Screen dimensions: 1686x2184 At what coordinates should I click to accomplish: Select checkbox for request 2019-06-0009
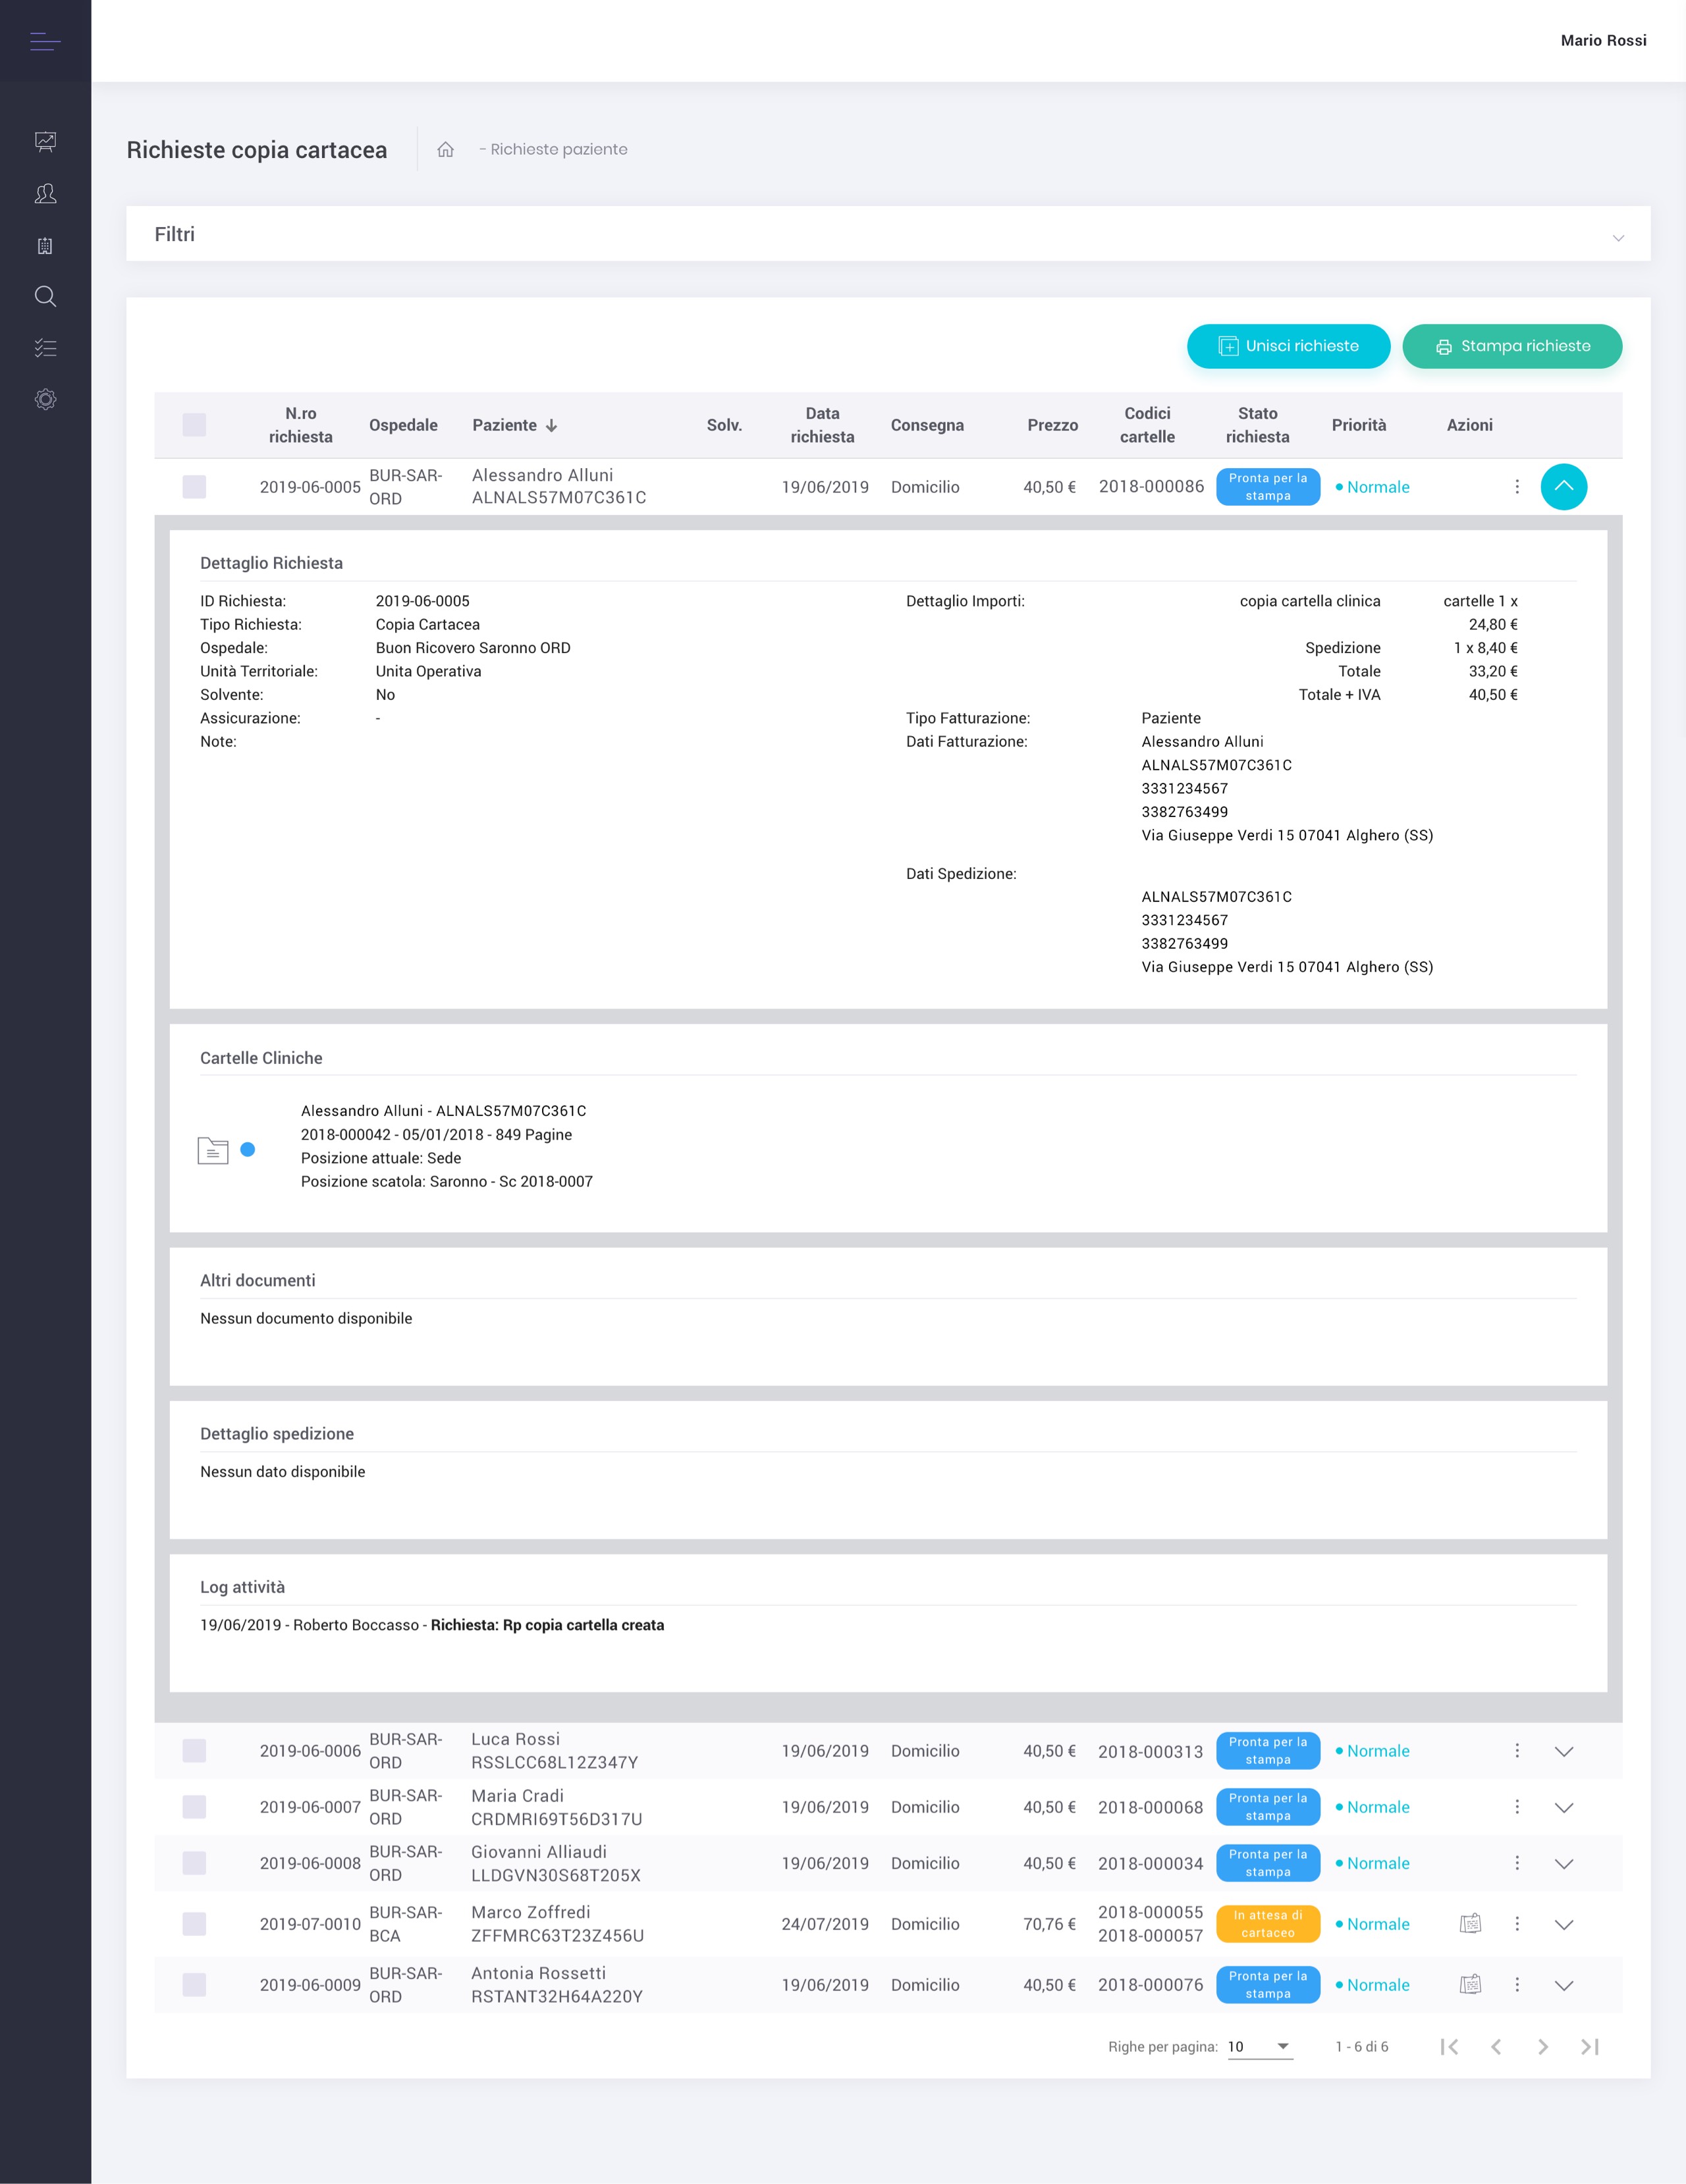point(195,1985)
